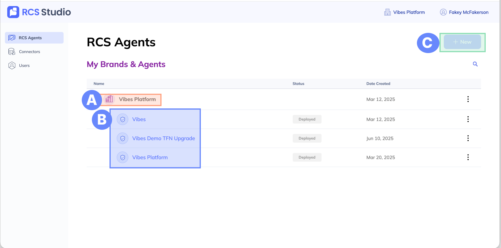Click the building icon in the top bar
This screenshot has width=501, height=248.
coord(387,12)
